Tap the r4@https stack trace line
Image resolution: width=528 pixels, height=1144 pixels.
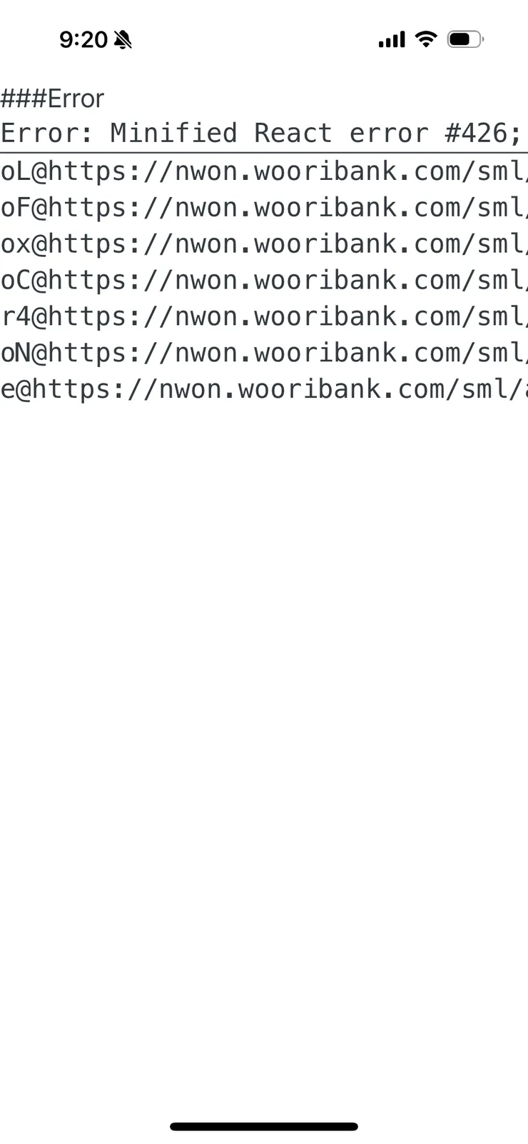click(264, 316)
